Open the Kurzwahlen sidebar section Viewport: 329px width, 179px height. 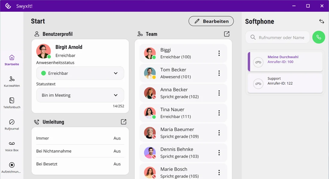(x=12, y=82)
